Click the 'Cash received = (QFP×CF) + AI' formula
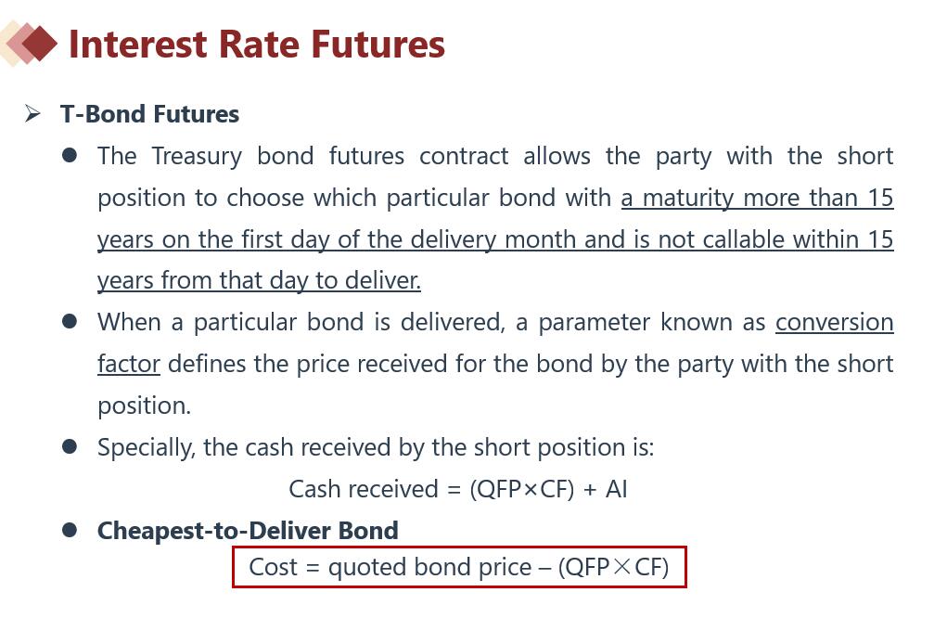Viewport: 947px width, 618px height. click(458, 489)
